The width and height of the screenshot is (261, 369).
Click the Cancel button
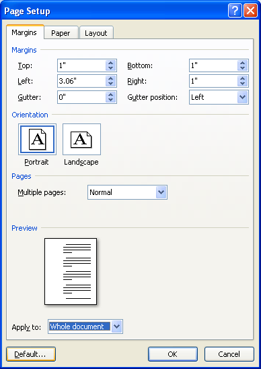[229, 354]
